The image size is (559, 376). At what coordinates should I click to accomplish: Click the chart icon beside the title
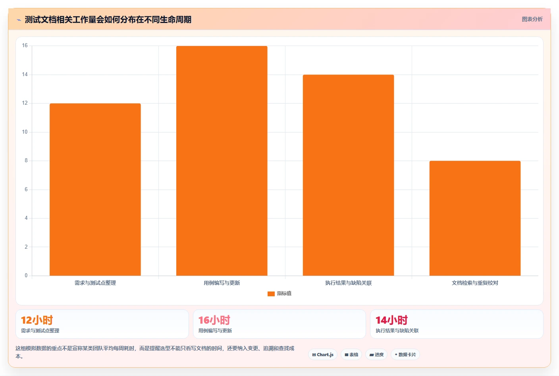pyautogui.click(x=19, y=20)
